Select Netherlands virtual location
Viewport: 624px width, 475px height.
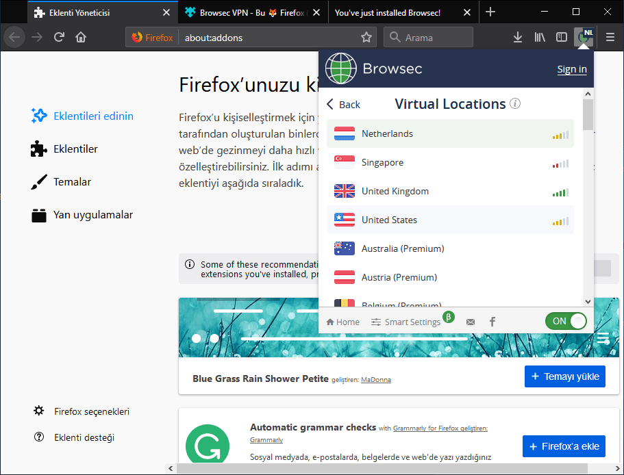point(450,133)
